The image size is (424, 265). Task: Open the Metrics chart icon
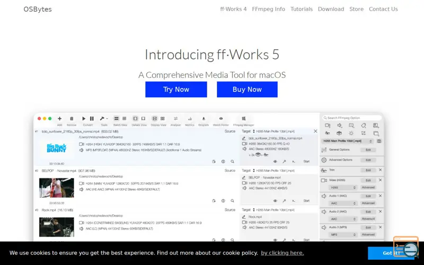click(x=190, y=118)
